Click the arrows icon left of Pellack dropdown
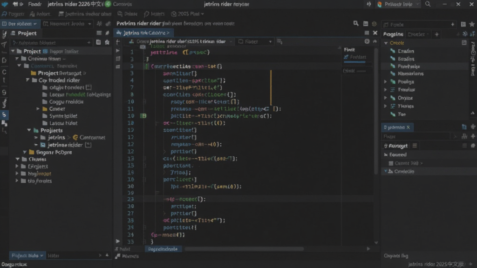Image resolution: width=477 pixels, height=268 pixels. (x=369, y=4)
